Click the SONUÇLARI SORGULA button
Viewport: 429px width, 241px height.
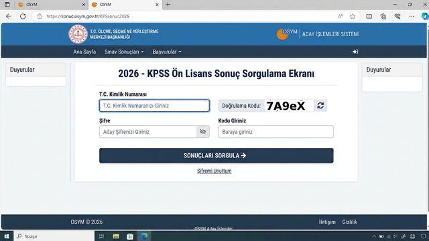coord(216,155)
